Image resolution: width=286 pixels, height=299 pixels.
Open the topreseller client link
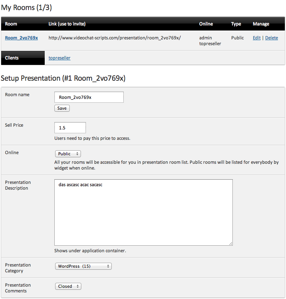click(59, 58)
